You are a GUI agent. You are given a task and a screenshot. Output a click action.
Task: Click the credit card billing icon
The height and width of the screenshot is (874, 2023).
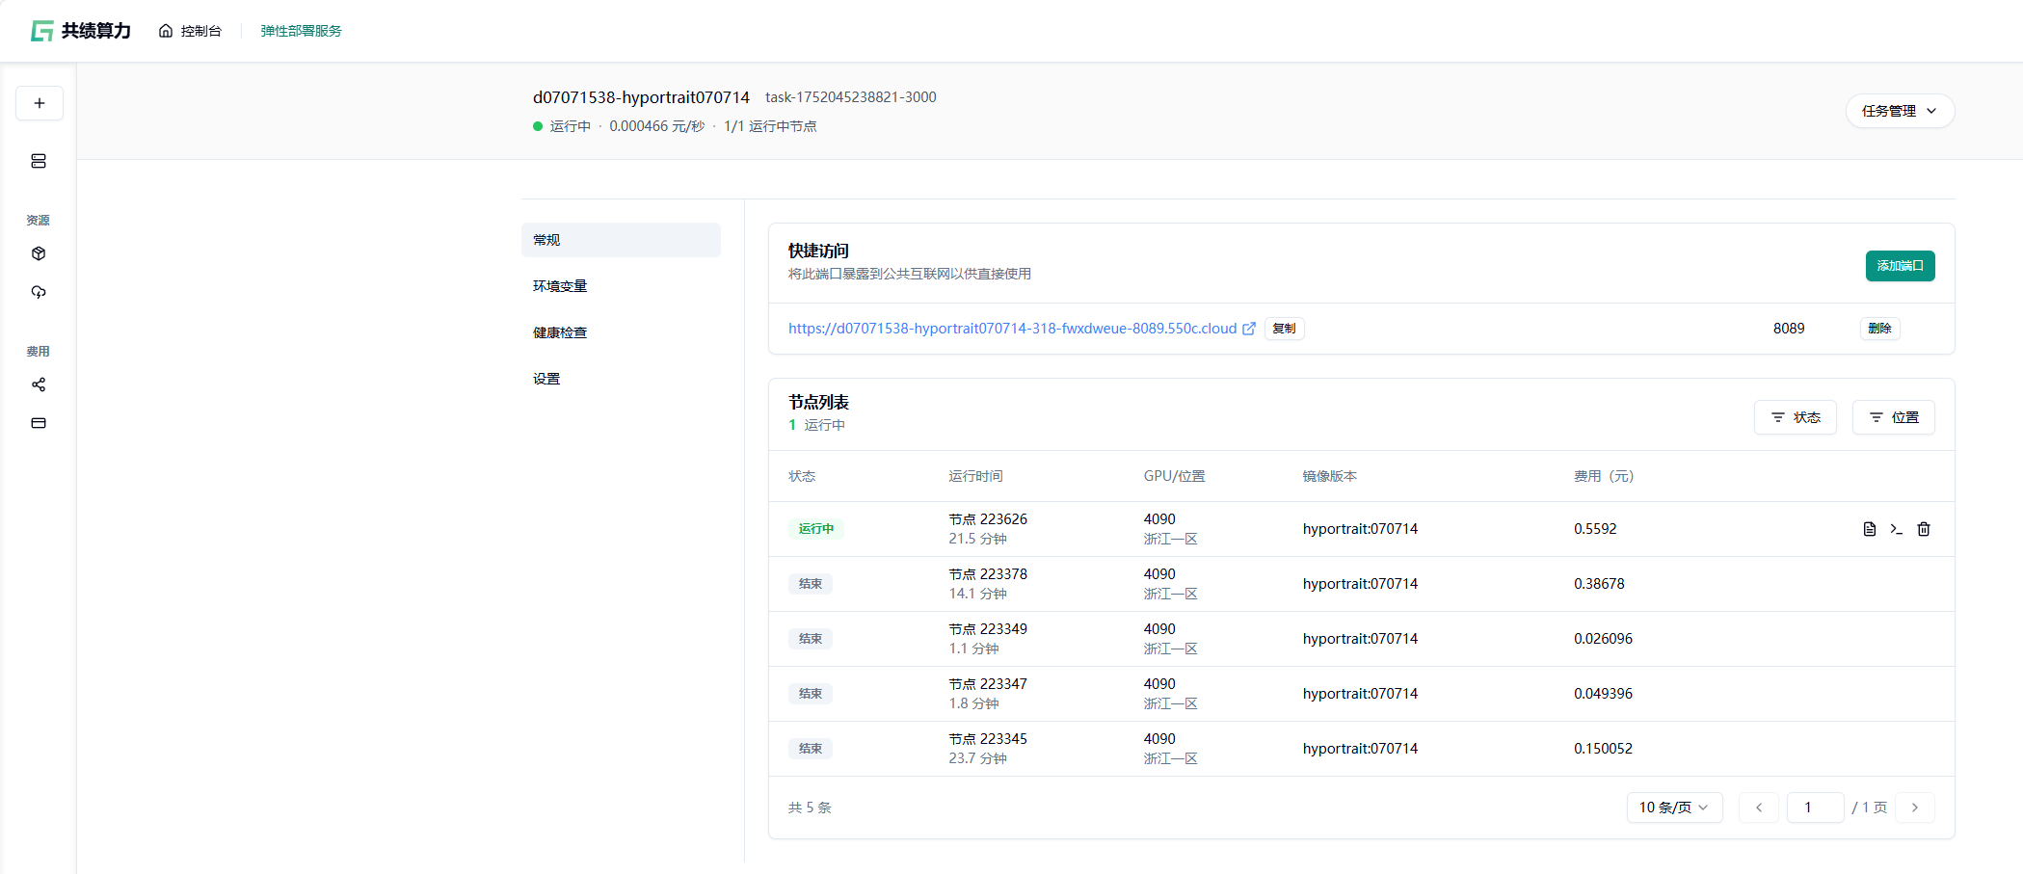coord(39,423)
